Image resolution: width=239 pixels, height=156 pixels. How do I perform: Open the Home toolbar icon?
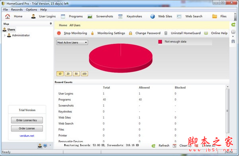[8, 16]
